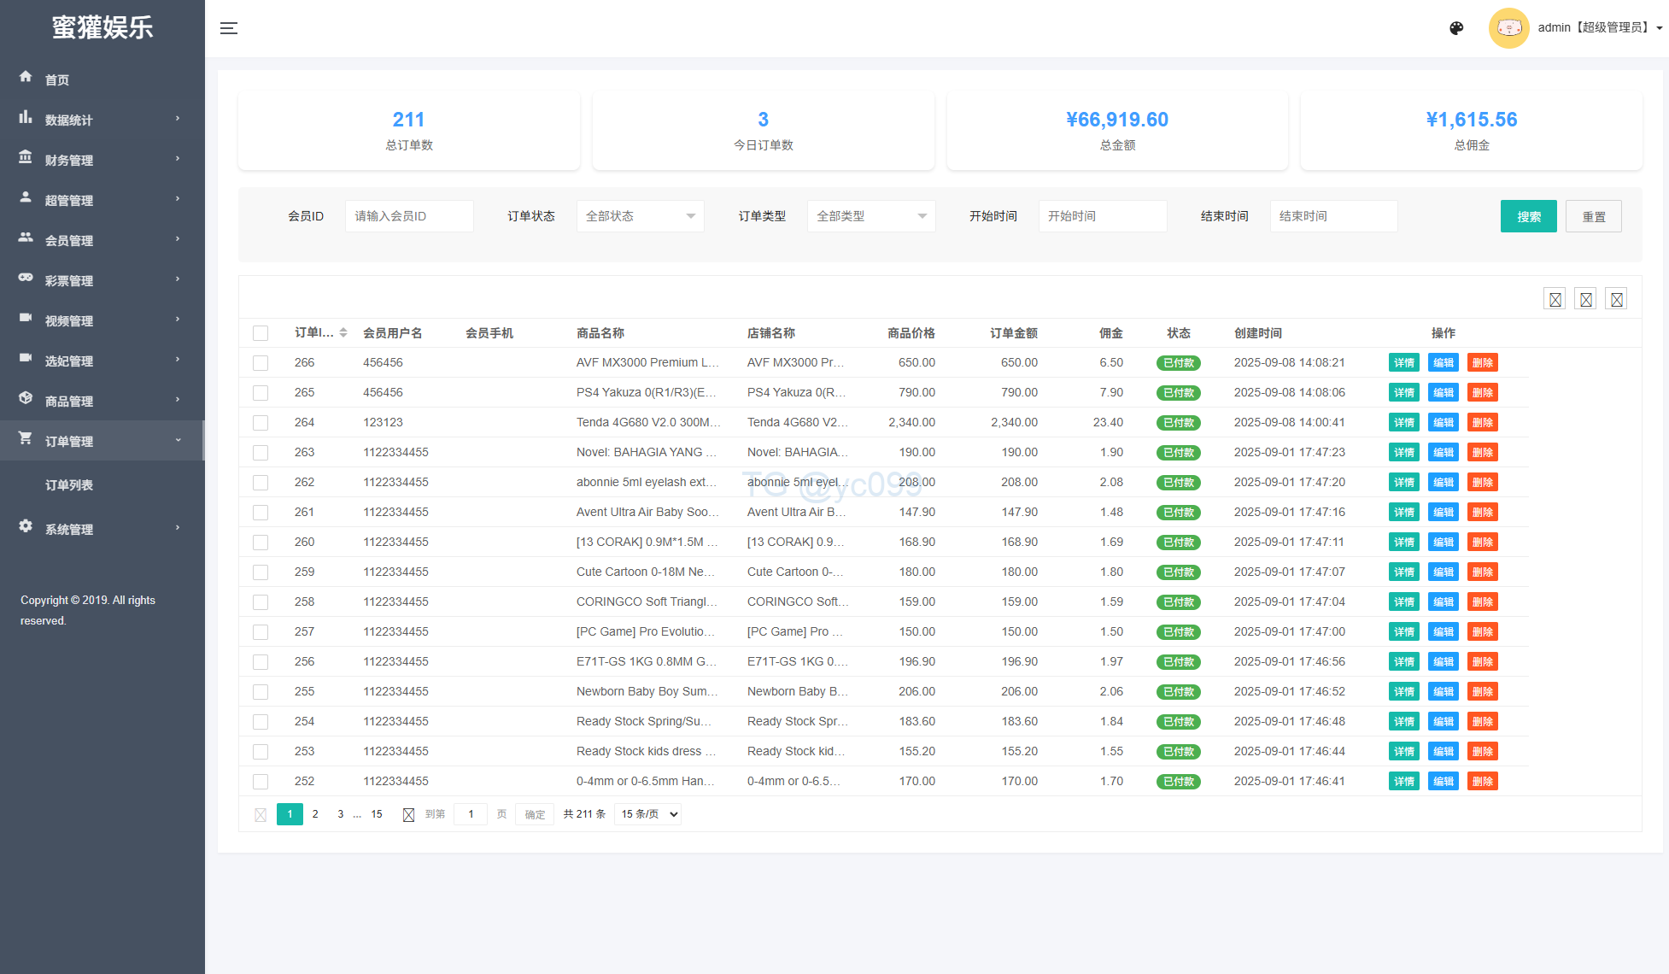Click the system management gear icon
This screenshot has height=974, width=1669.
[26, 526]
